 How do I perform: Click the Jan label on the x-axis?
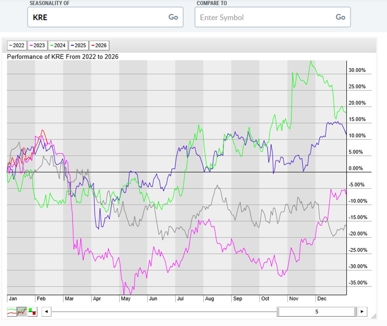click(13, 299)
